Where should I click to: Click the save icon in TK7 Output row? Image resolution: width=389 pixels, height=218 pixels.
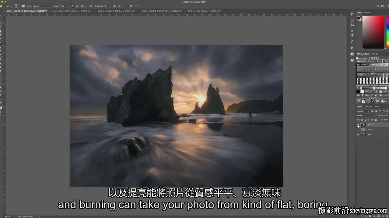point(378,101)
